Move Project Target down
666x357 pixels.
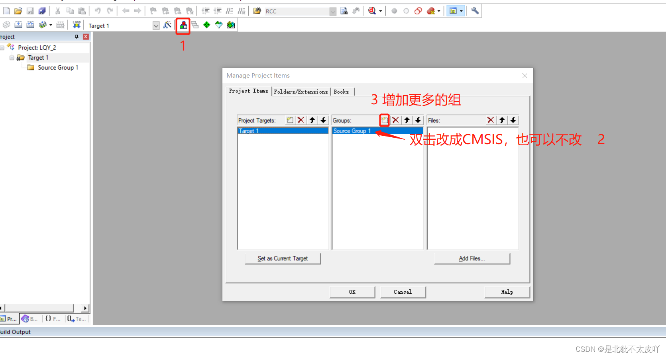323,120
